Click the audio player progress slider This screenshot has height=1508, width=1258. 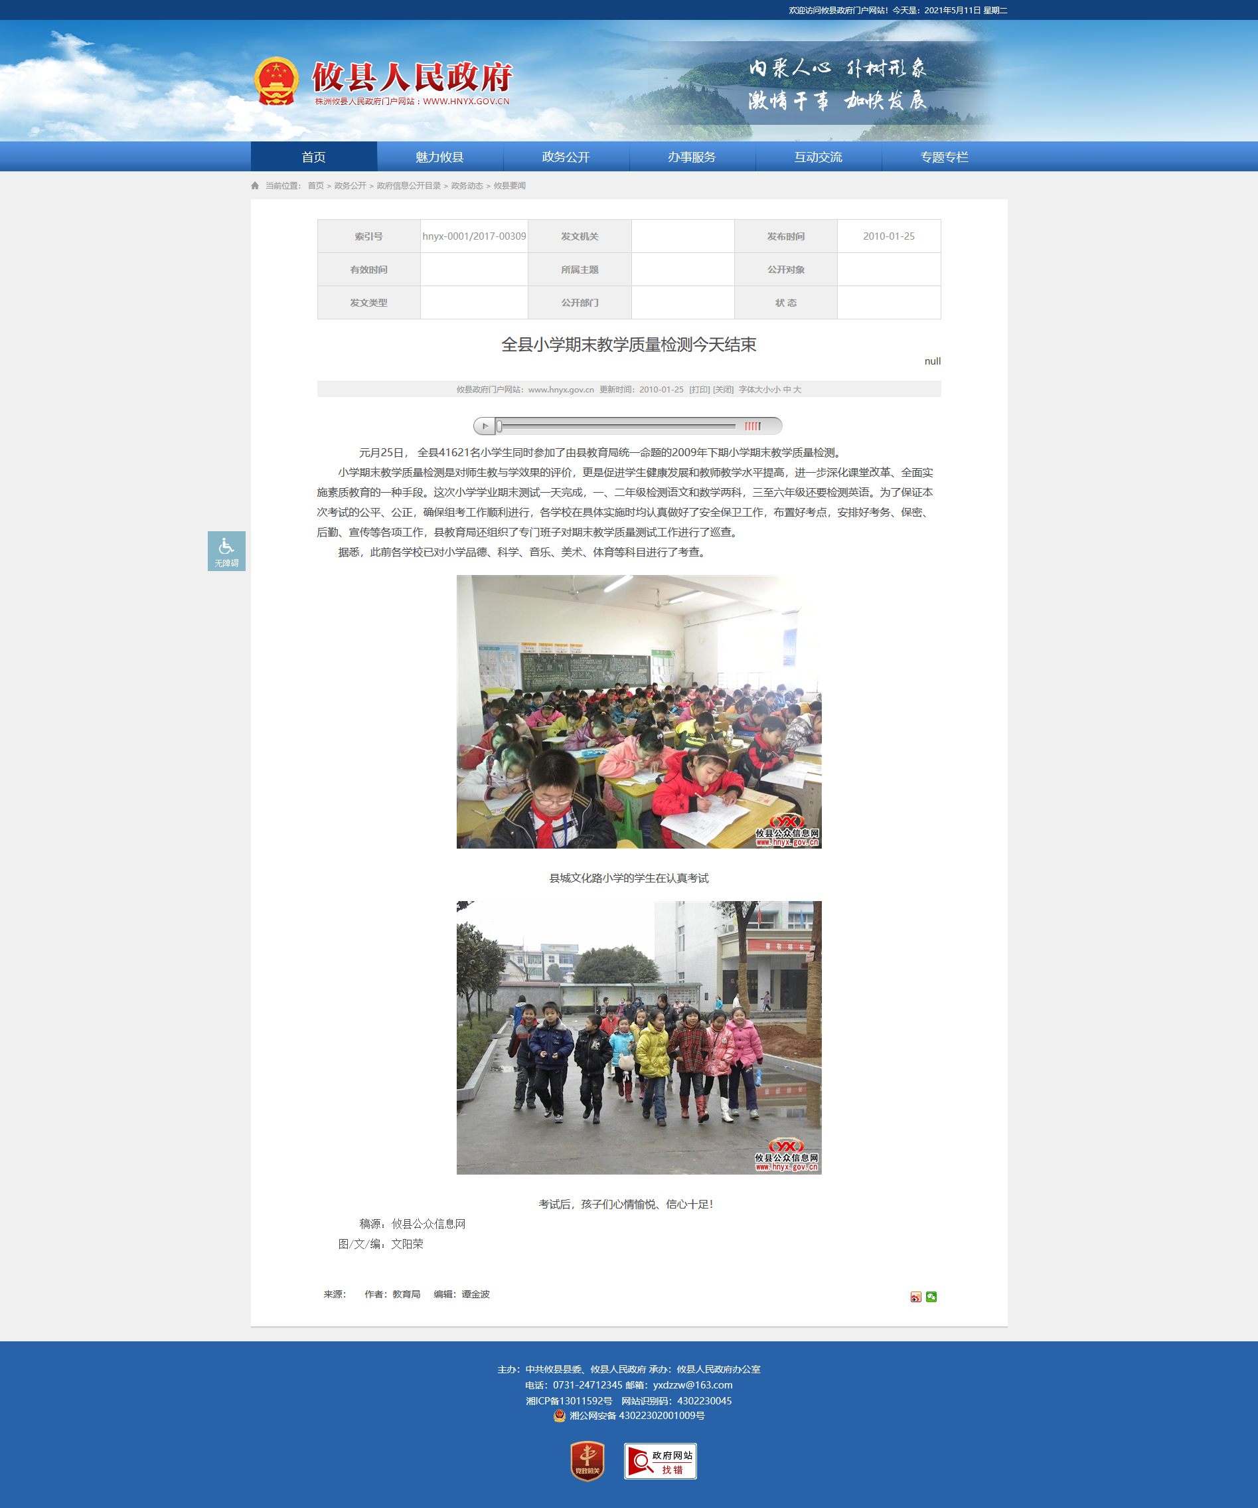coord(617,426)
